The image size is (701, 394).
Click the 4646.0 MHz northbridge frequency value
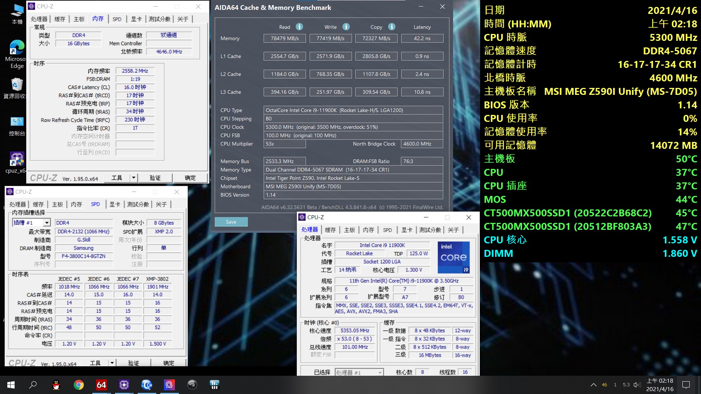pos(169,52)
